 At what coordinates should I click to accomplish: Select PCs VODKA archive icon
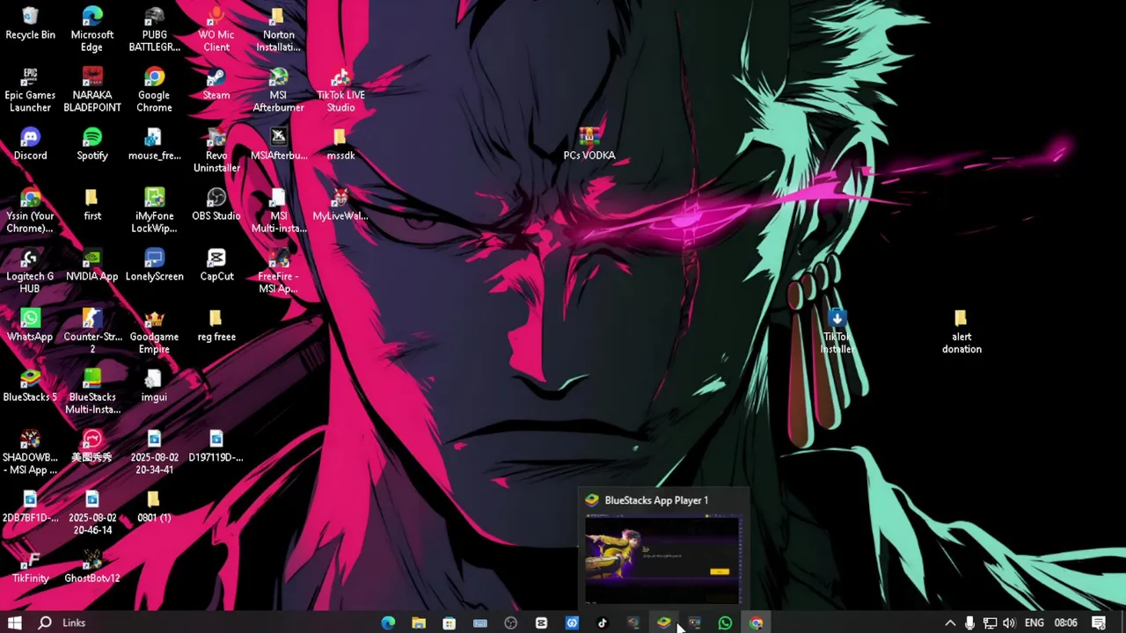tap(589, 145)
